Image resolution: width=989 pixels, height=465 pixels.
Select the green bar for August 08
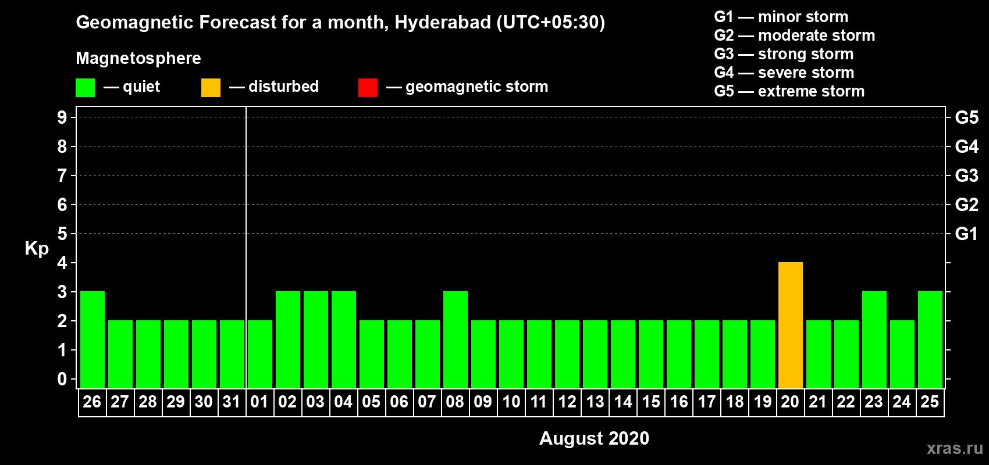point(456,339)
